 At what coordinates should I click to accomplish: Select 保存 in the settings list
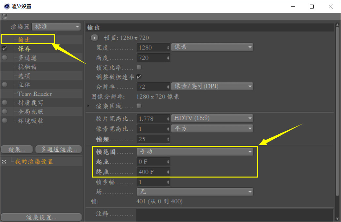tap(24, 49)
